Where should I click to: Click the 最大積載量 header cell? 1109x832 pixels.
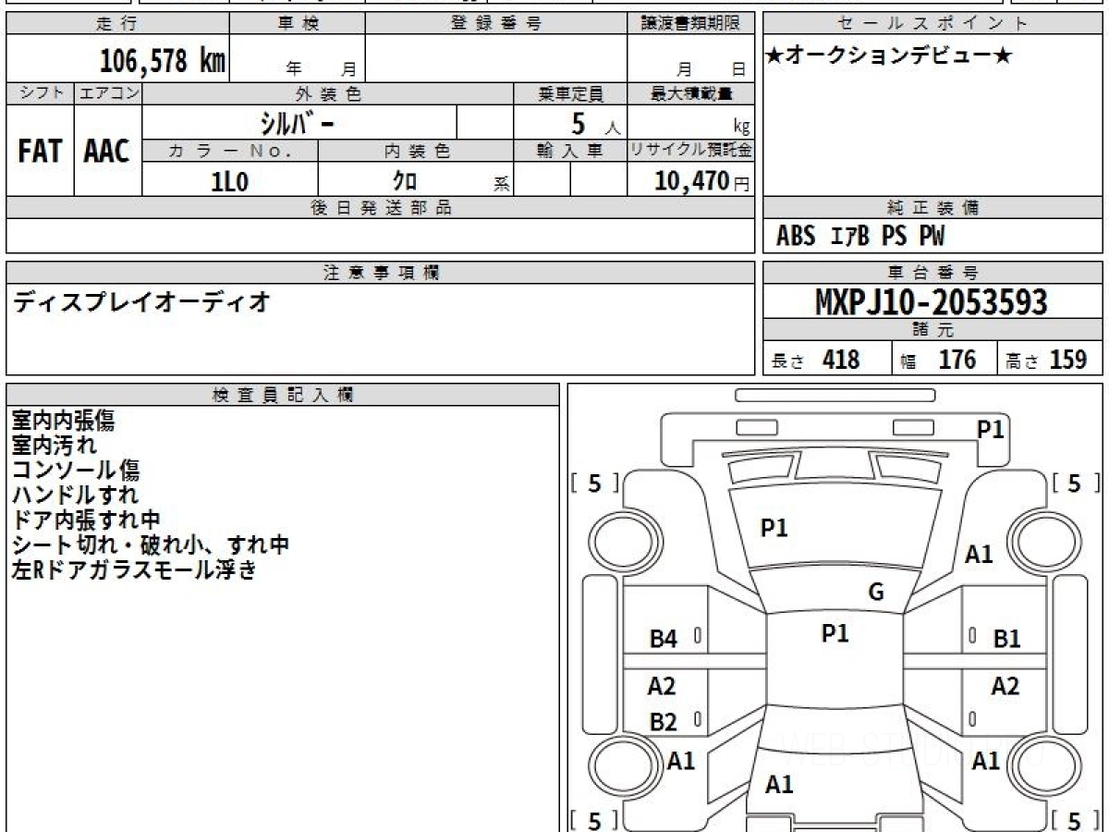691,93
